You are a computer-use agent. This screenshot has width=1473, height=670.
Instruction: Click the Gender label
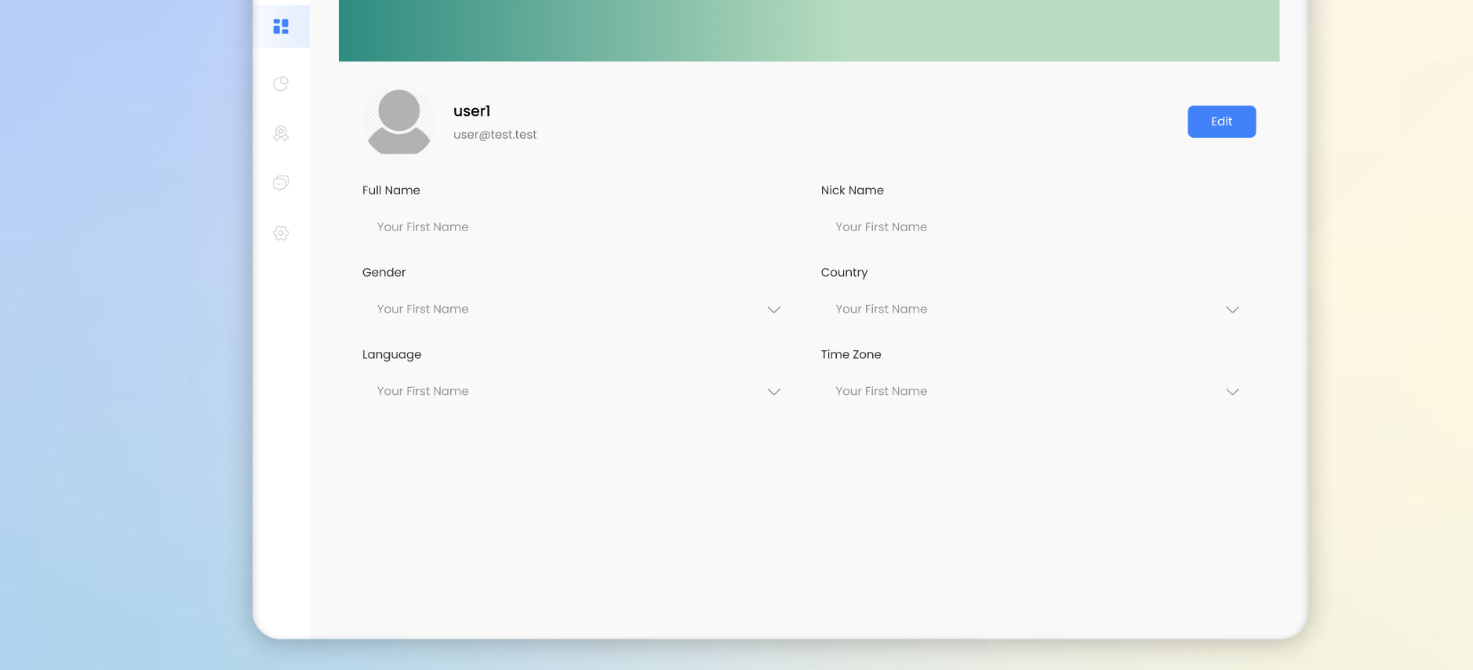pos(384,273)
